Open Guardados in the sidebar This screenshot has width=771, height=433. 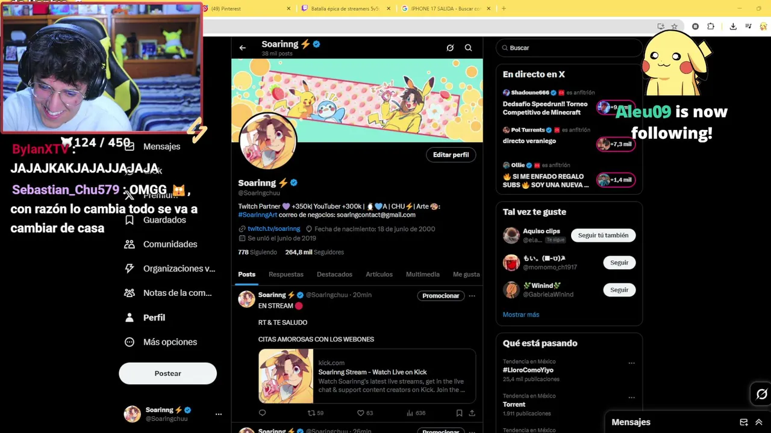tap(155, 220)
